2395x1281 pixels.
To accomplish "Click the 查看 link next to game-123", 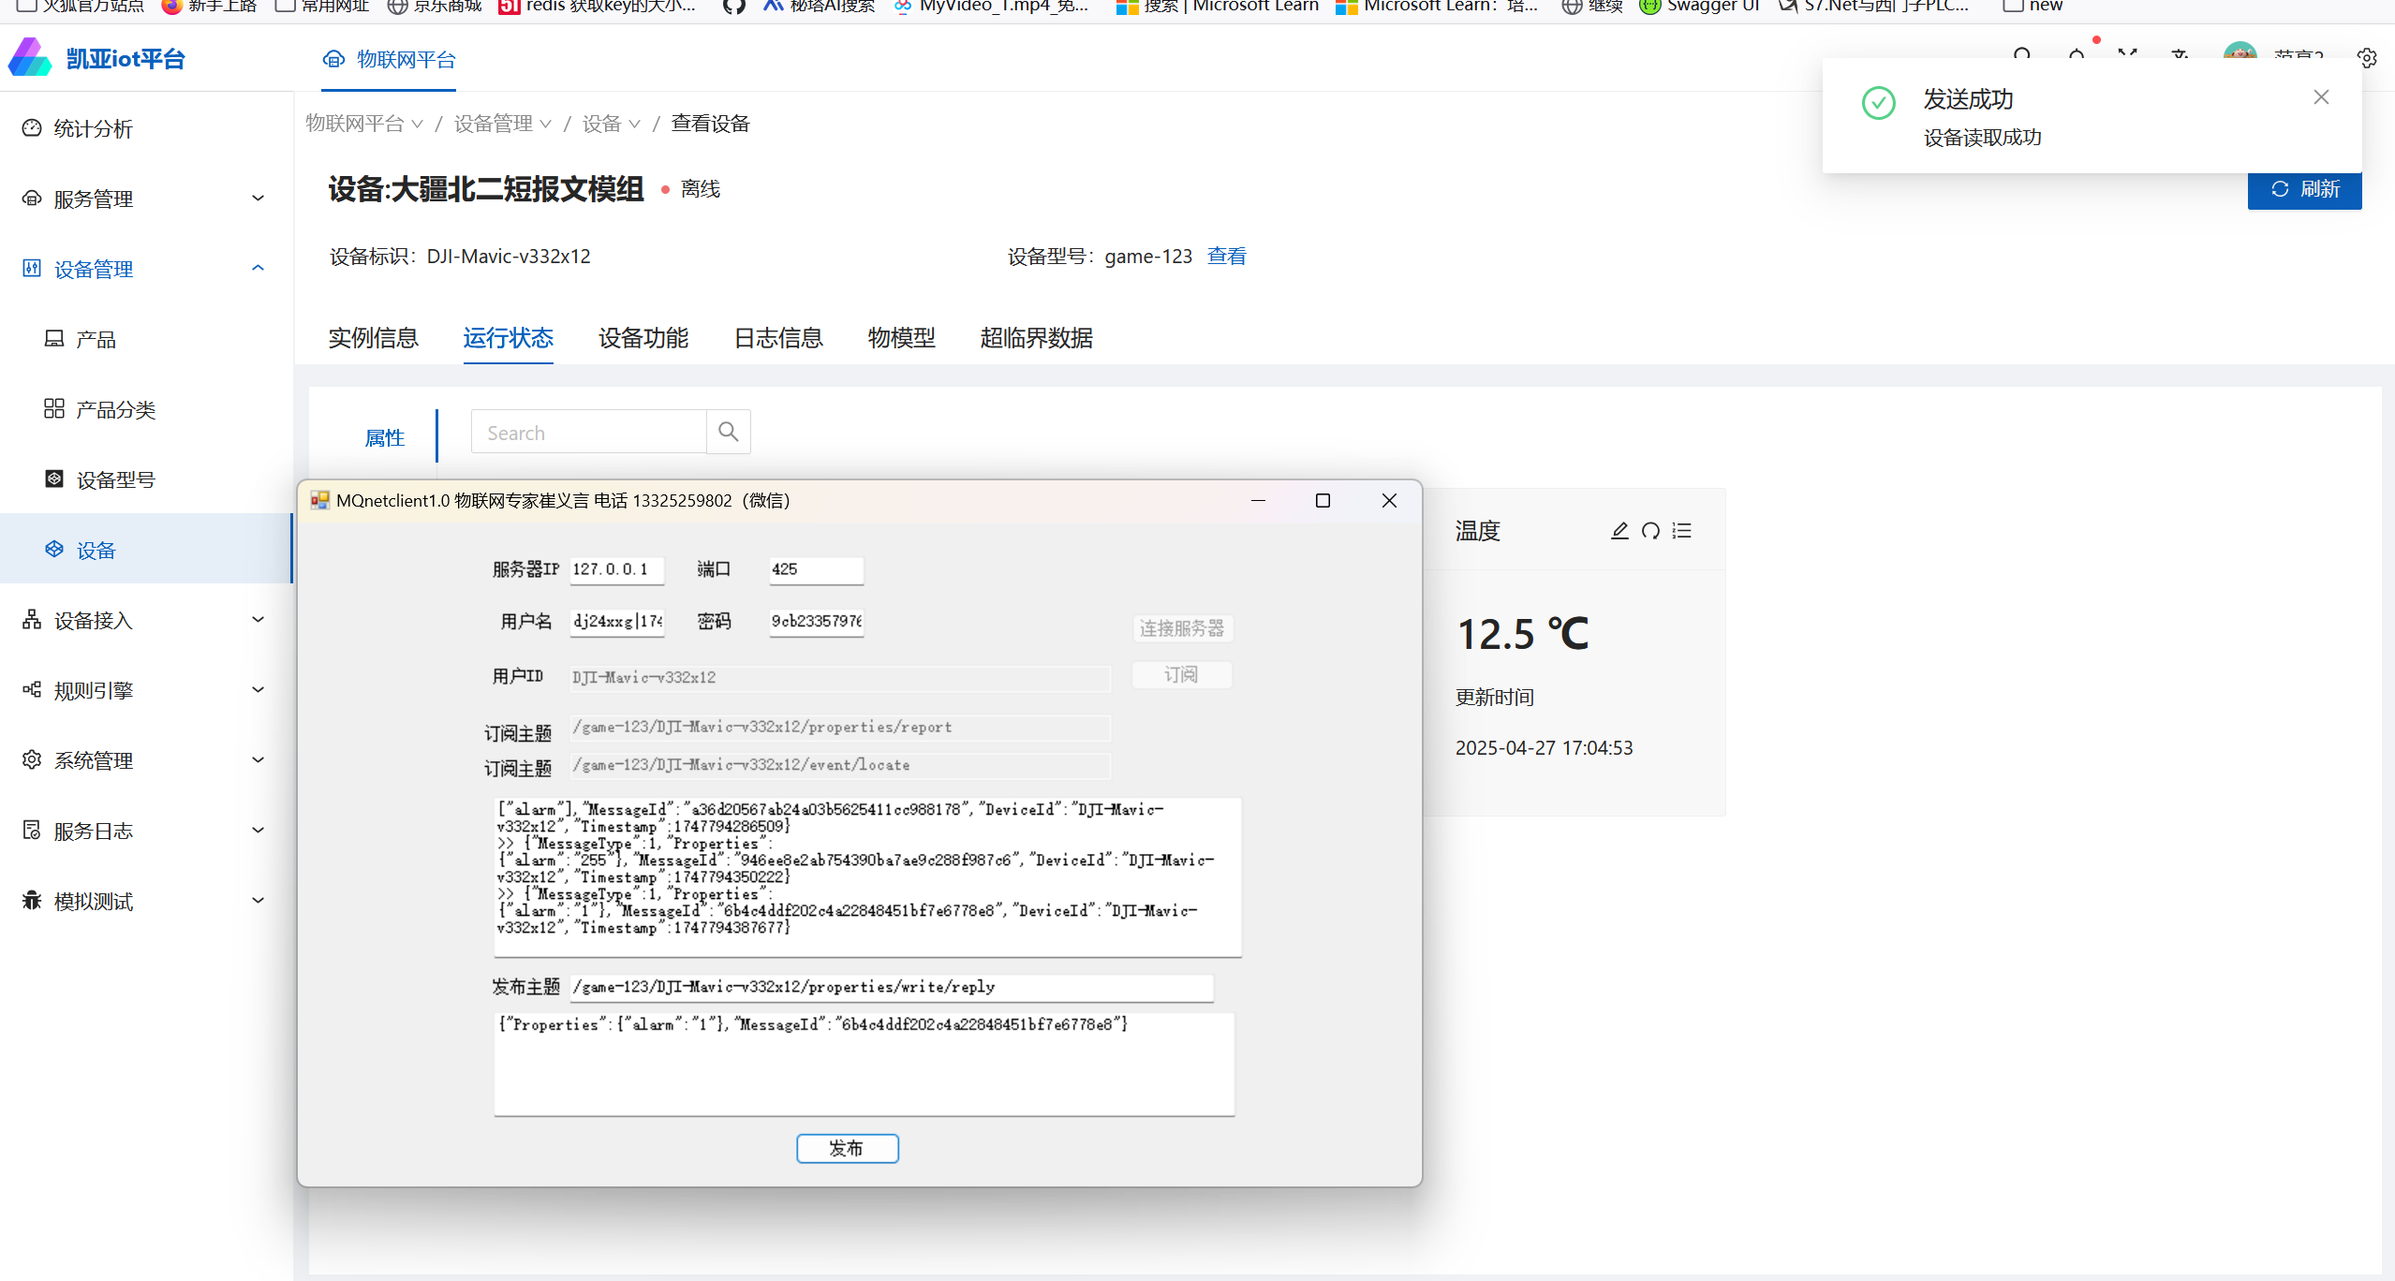I will [1226, 257].
